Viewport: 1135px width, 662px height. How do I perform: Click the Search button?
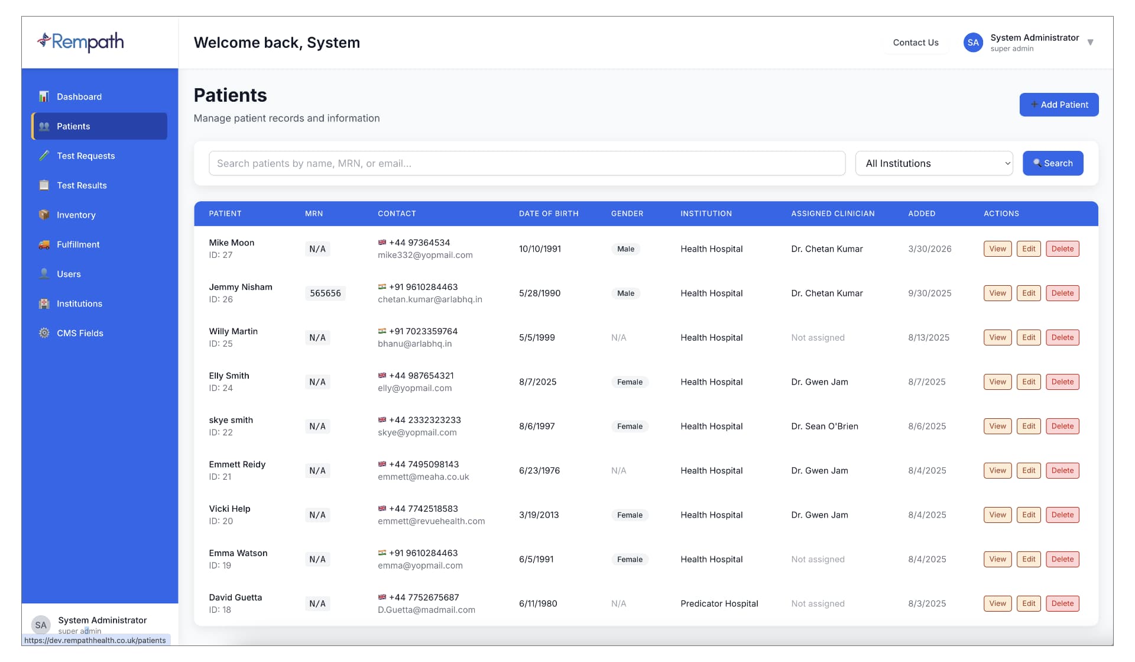1053,163
